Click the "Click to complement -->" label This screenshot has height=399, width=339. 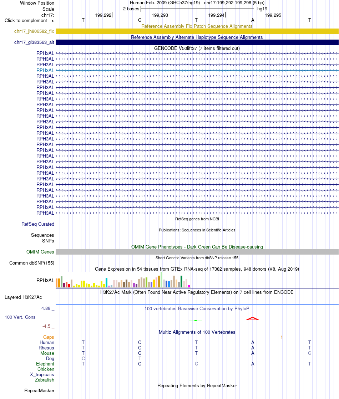pos(29,21)
